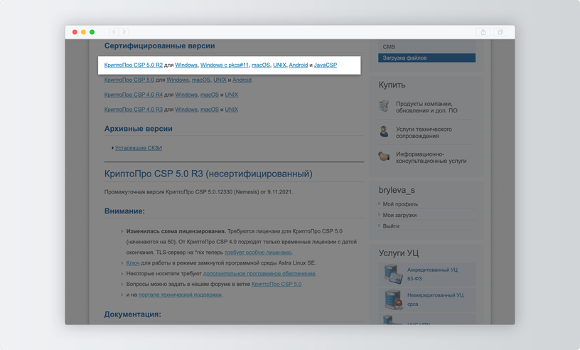Viewport: 580px width, 350px height.
Task: Open КриптоПро CSP 5.0 R2 link
Action: pos(133,65)
